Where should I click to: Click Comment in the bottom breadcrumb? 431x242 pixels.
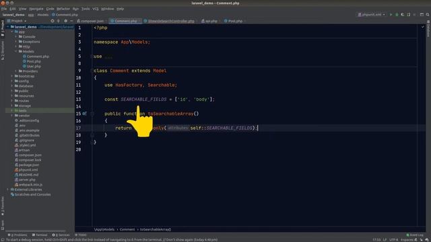127,229
